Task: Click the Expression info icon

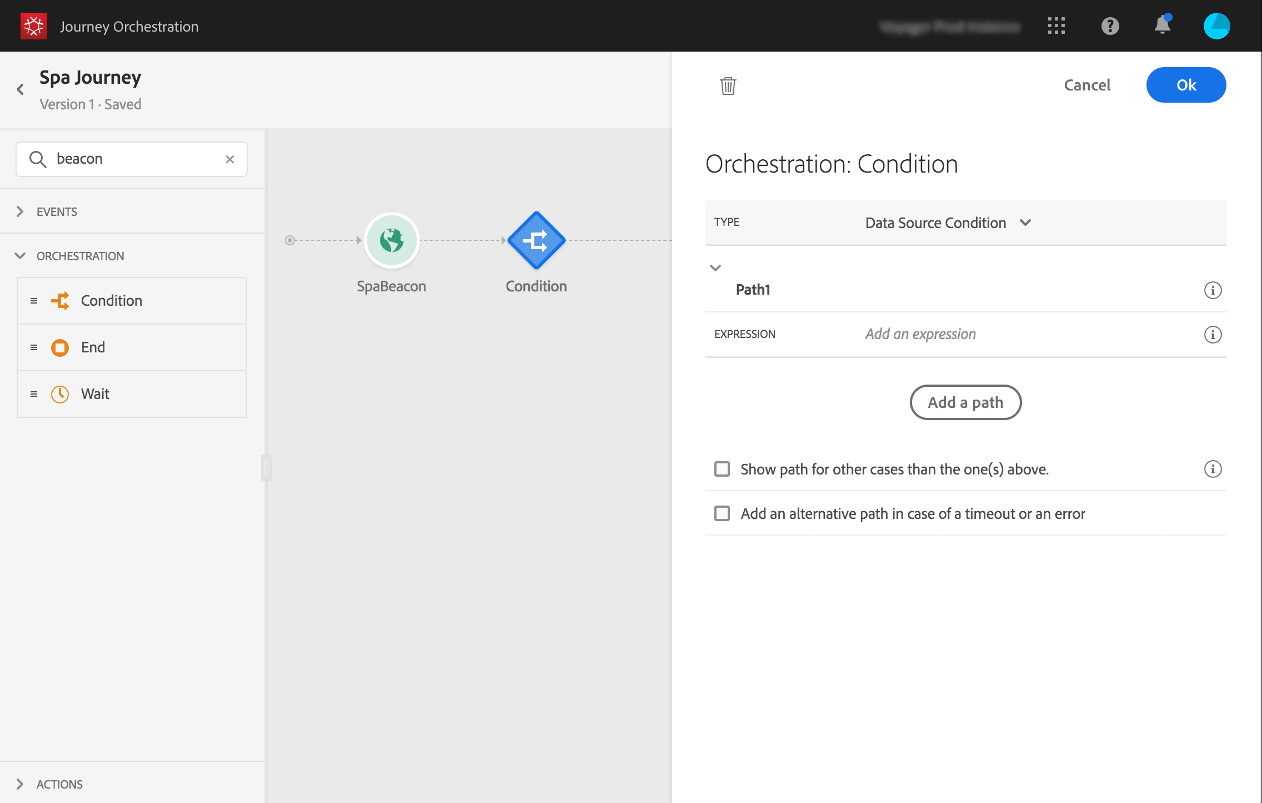Action: (1213, 335)
